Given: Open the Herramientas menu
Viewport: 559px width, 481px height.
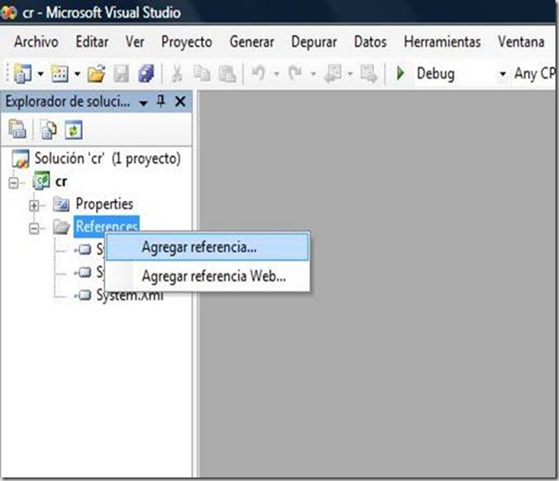Looking at the screenshot, I should (443, 42).
